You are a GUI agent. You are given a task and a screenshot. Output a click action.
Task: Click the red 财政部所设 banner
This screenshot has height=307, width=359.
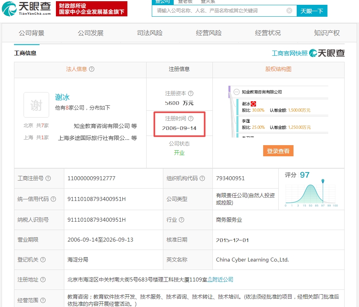pyautogui.click(x=91, y=9)
